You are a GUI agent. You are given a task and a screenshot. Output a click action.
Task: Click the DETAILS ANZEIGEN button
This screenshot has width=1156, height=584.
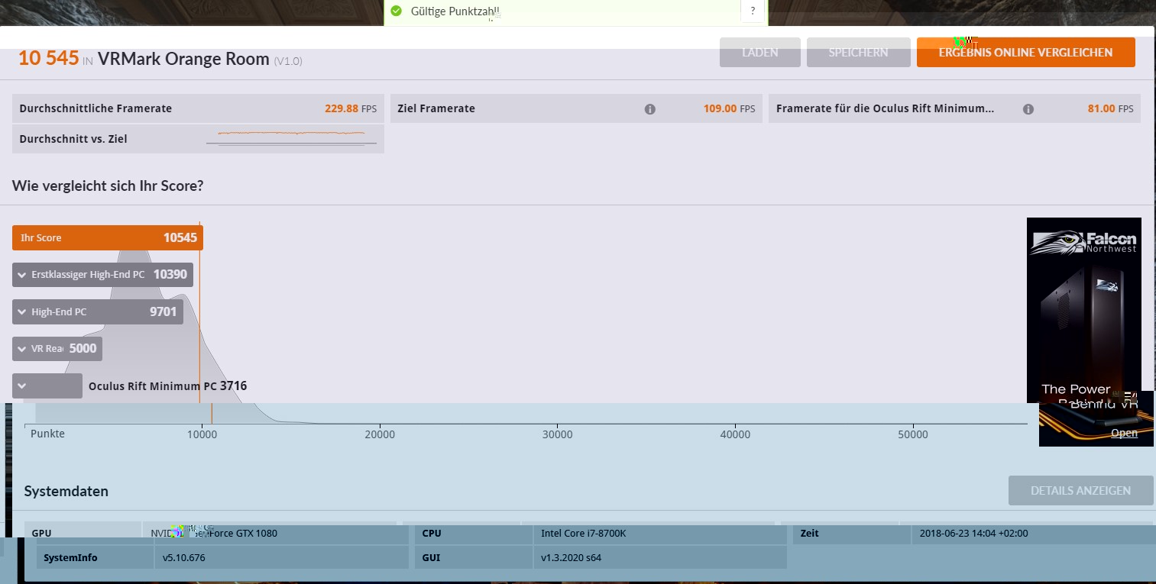[1080, 491]
